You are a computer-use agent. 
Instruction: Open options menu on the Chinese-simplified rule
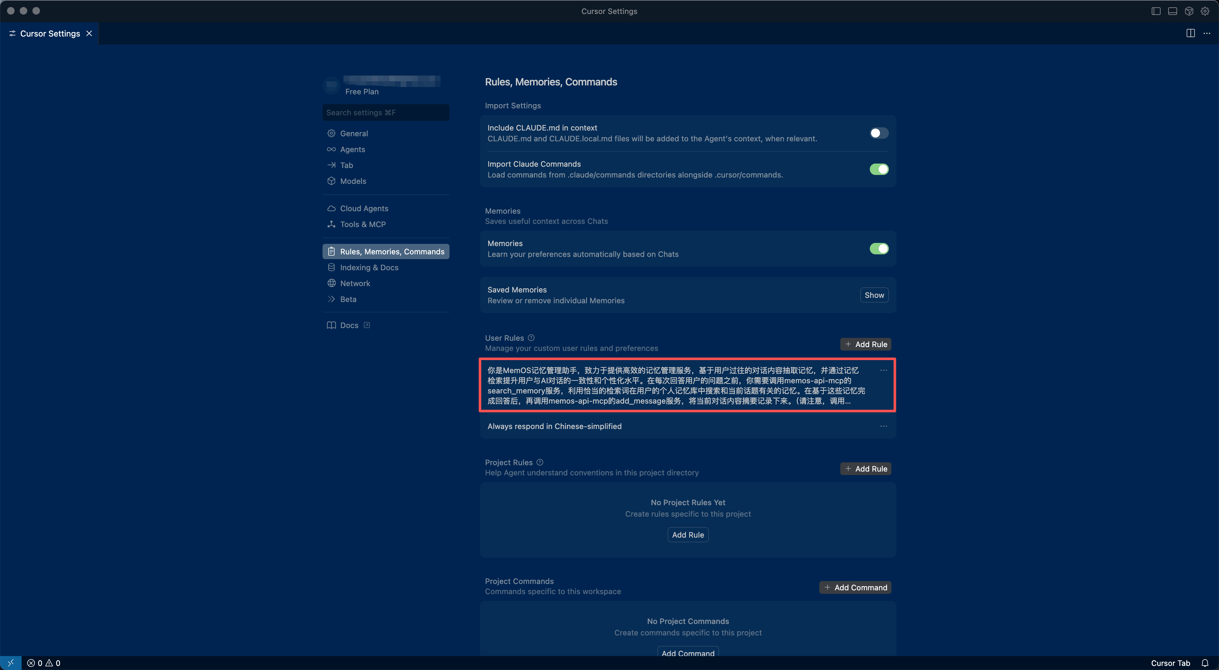[884, 426]
